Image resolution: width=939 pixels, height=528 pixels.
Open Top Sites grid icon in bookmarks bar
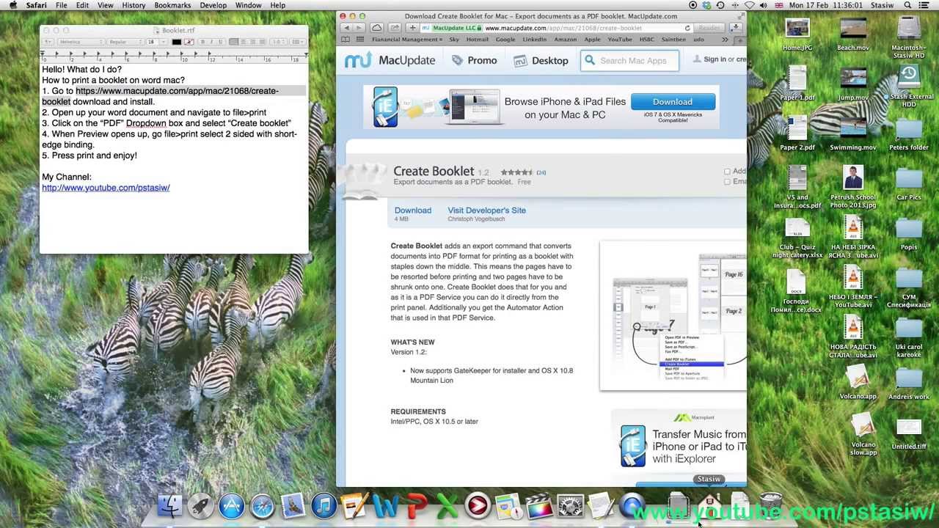(360, 40)
